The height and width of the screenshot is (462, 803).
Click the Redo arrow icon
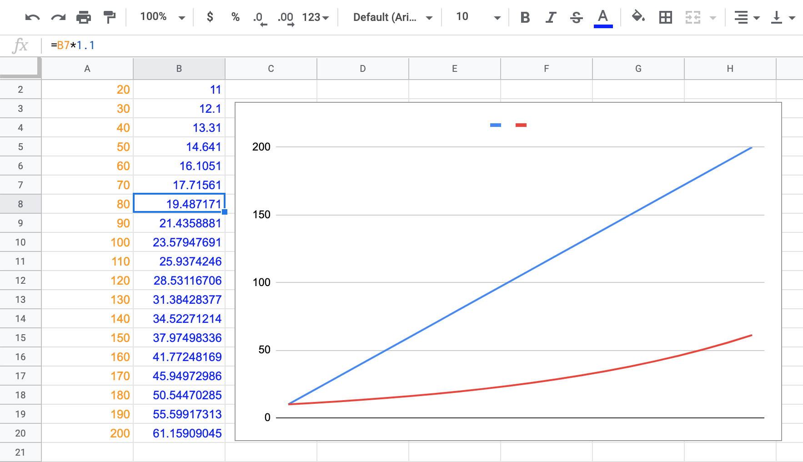(58, 18)
